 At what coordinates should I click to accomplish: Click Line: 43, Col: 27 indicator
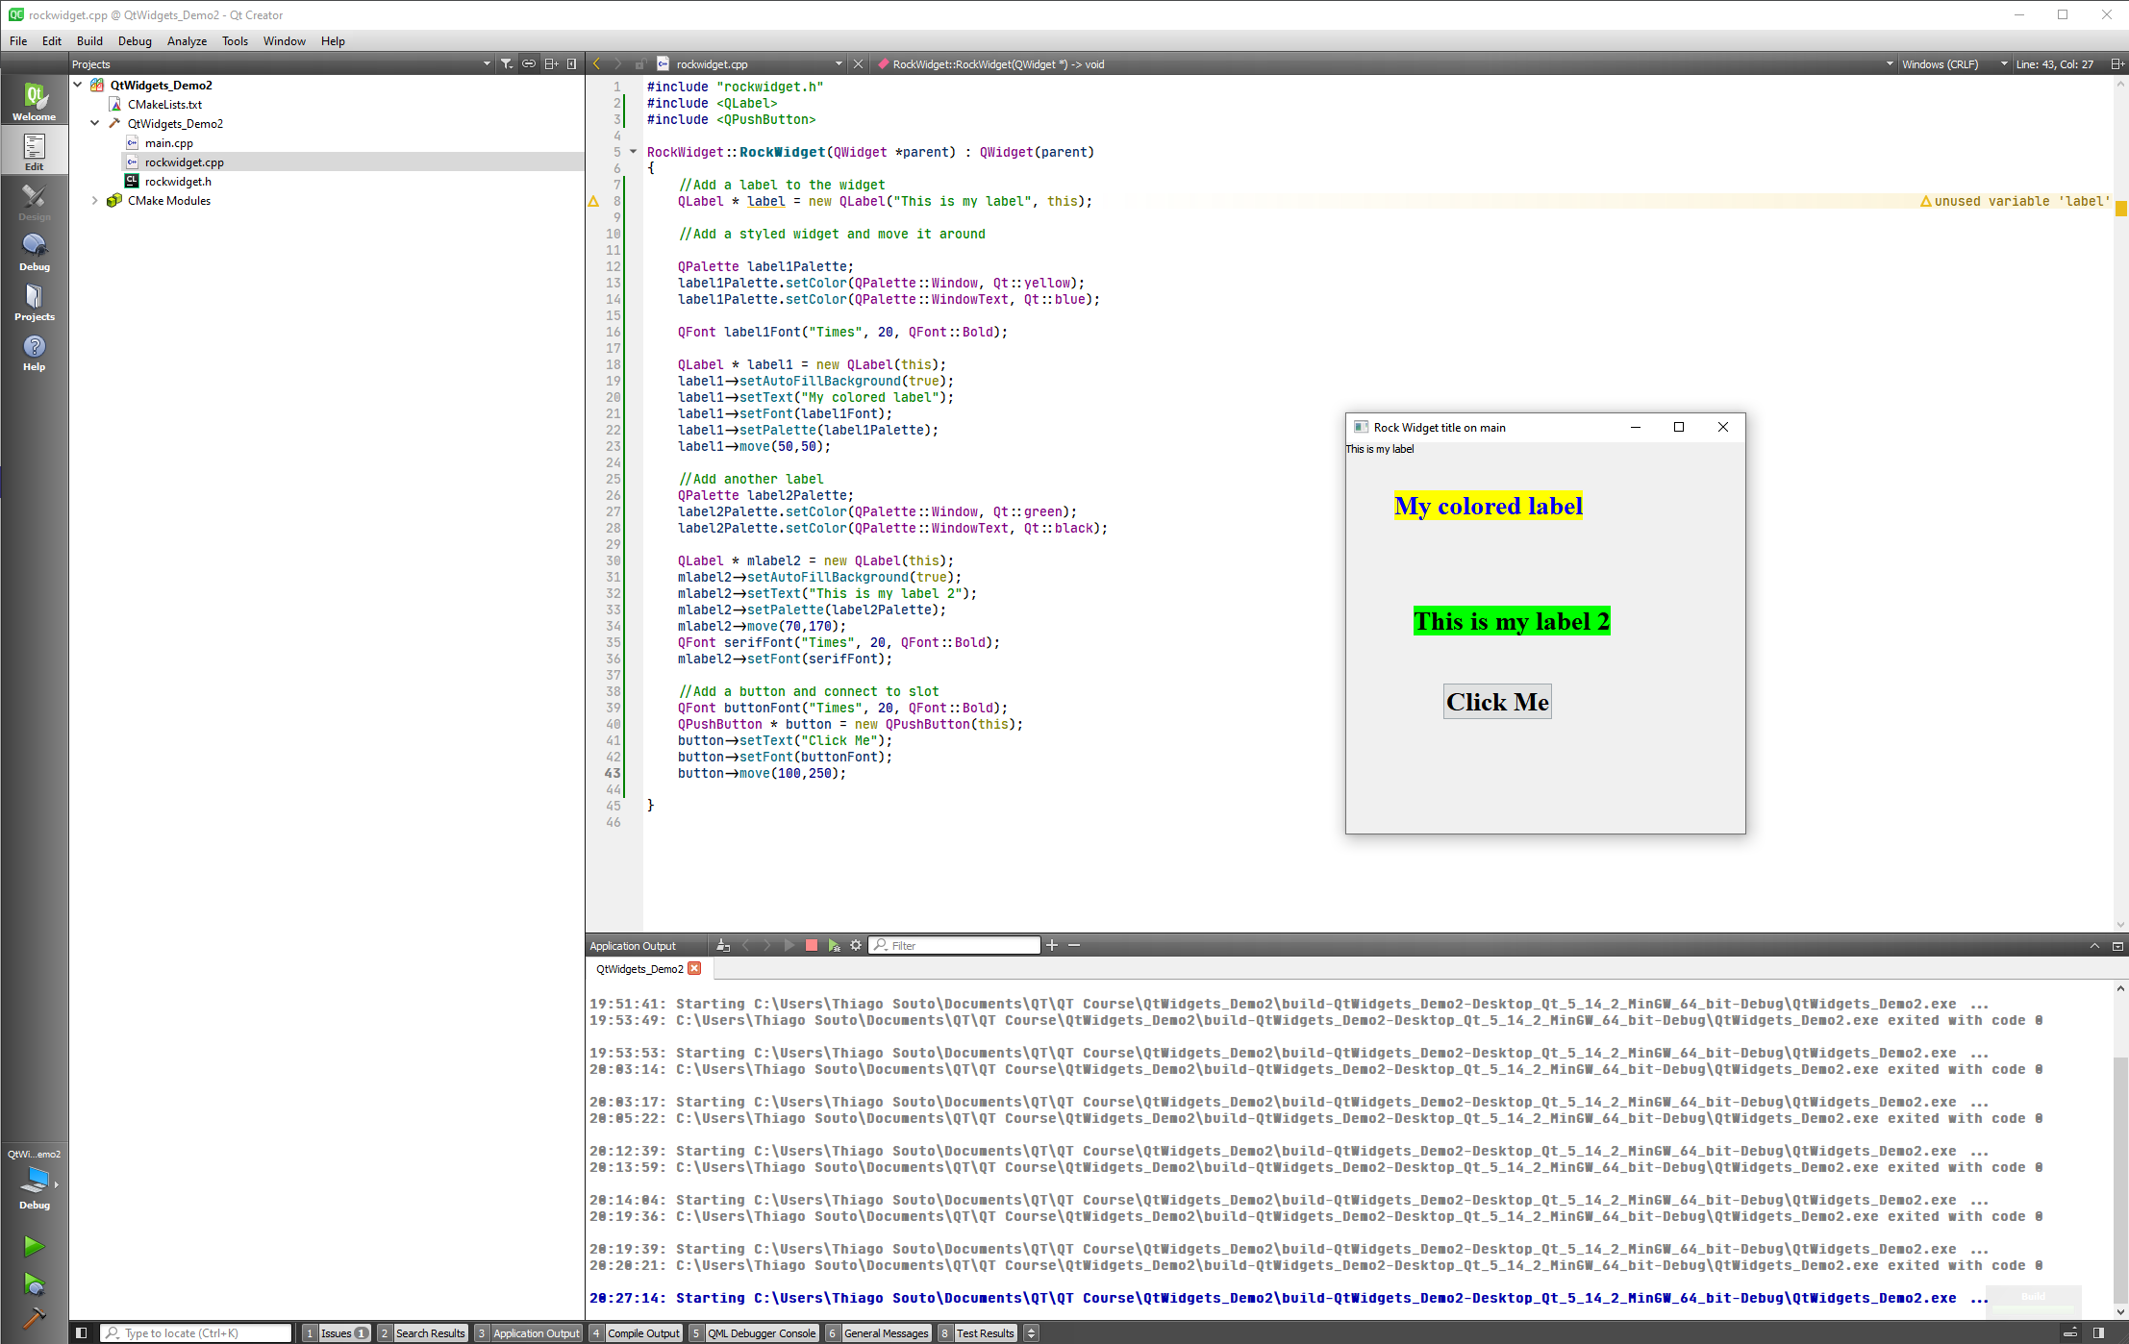tap(2054, 64)
